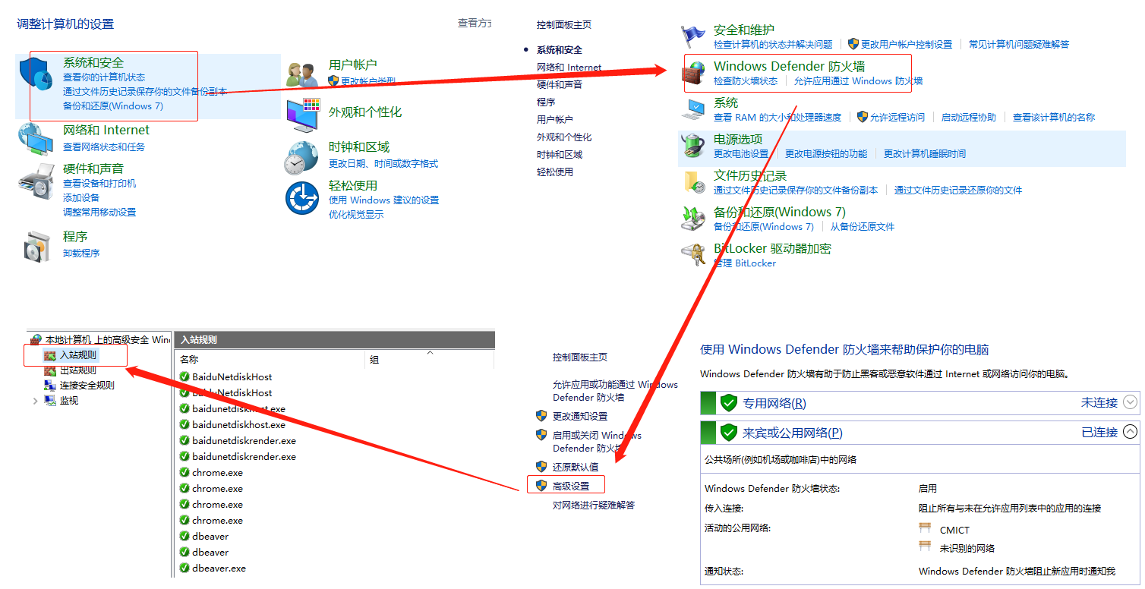Click the 安全和维护 flag icon

[692, 35]
